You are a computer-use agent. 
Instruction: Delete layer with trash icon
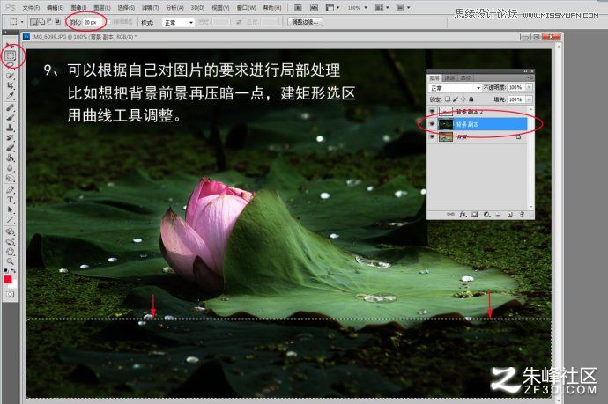(522, 214)
